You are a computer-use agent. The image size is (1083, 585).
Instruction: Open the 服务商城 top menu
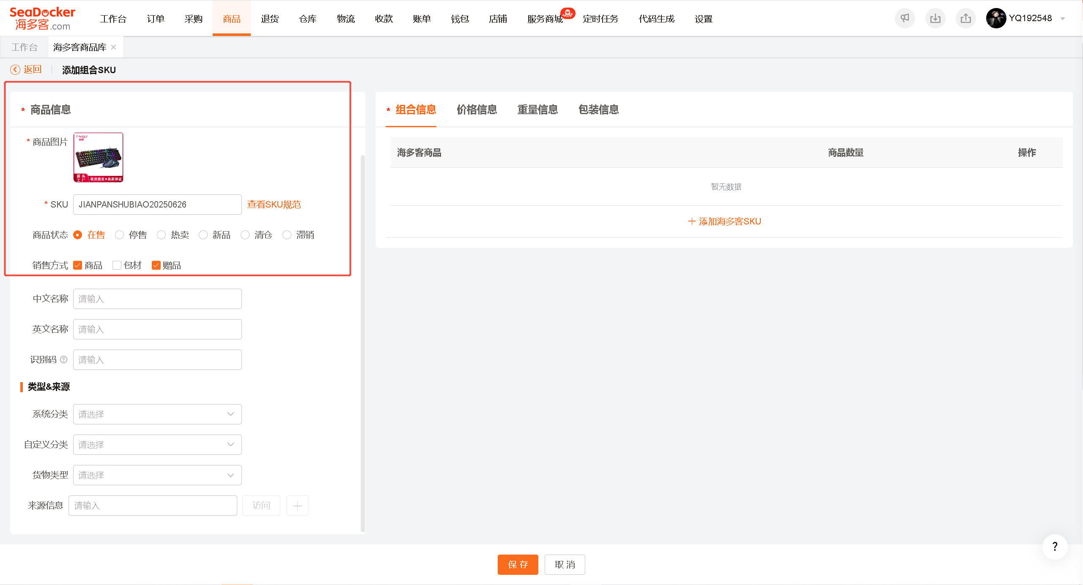pos(545,19)
